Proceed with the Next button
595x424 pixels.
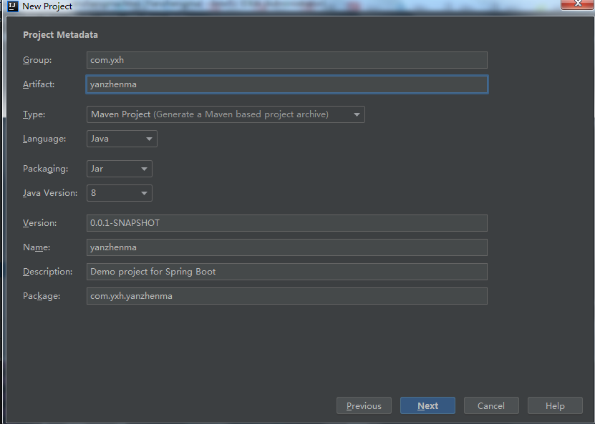click(427, 405)
